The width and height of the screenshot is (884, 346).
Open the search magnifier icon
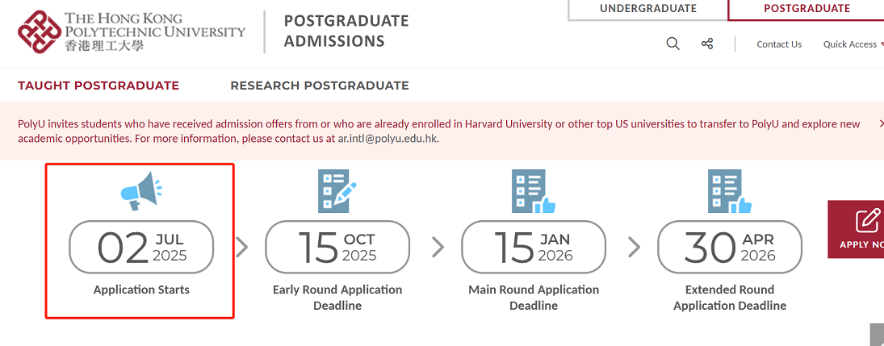(672, 44)
